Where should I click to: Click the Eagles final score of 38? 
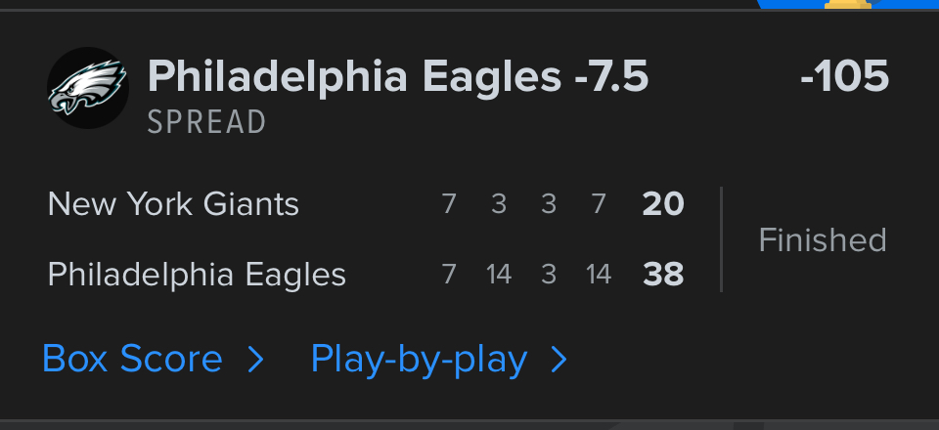pos(663,275)
